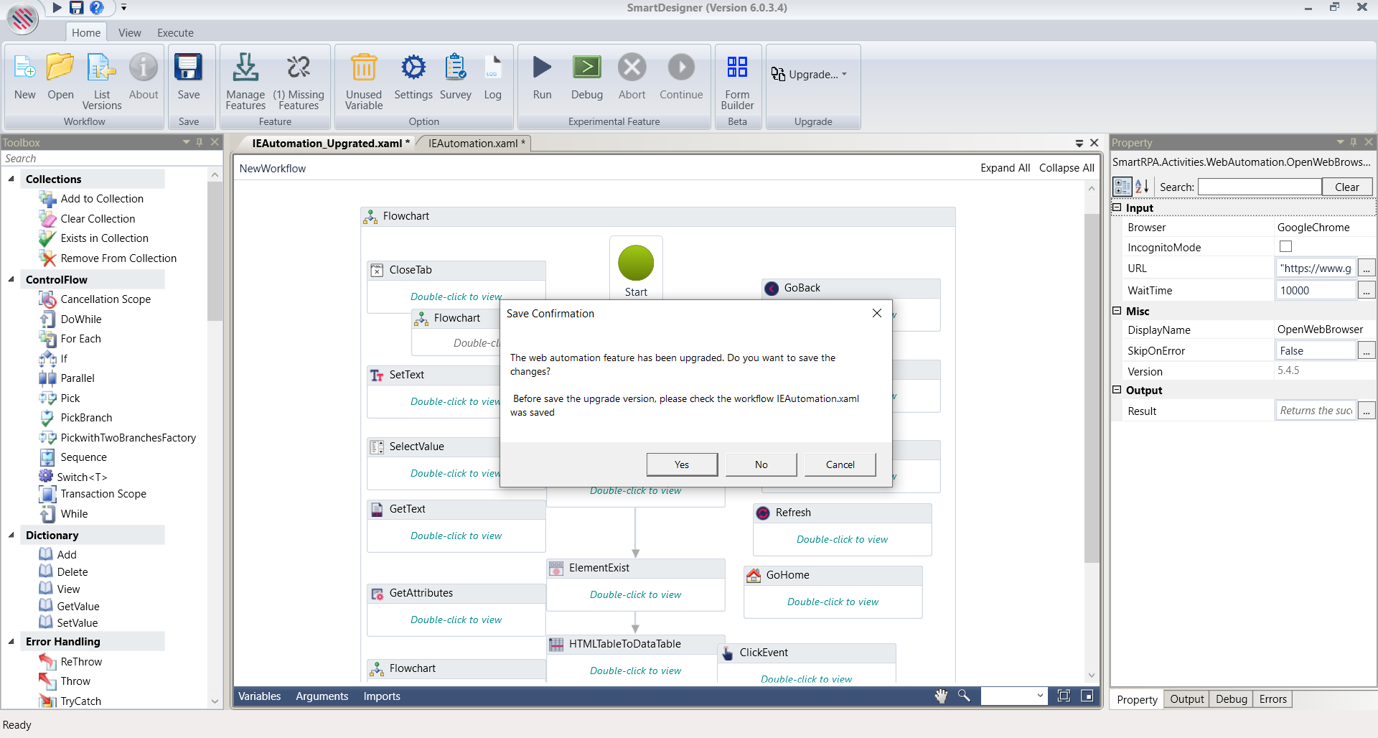The width and height of the screenshot is (1378, 738).
Task: Click the Manage Features icon
Action: [245, 68]
